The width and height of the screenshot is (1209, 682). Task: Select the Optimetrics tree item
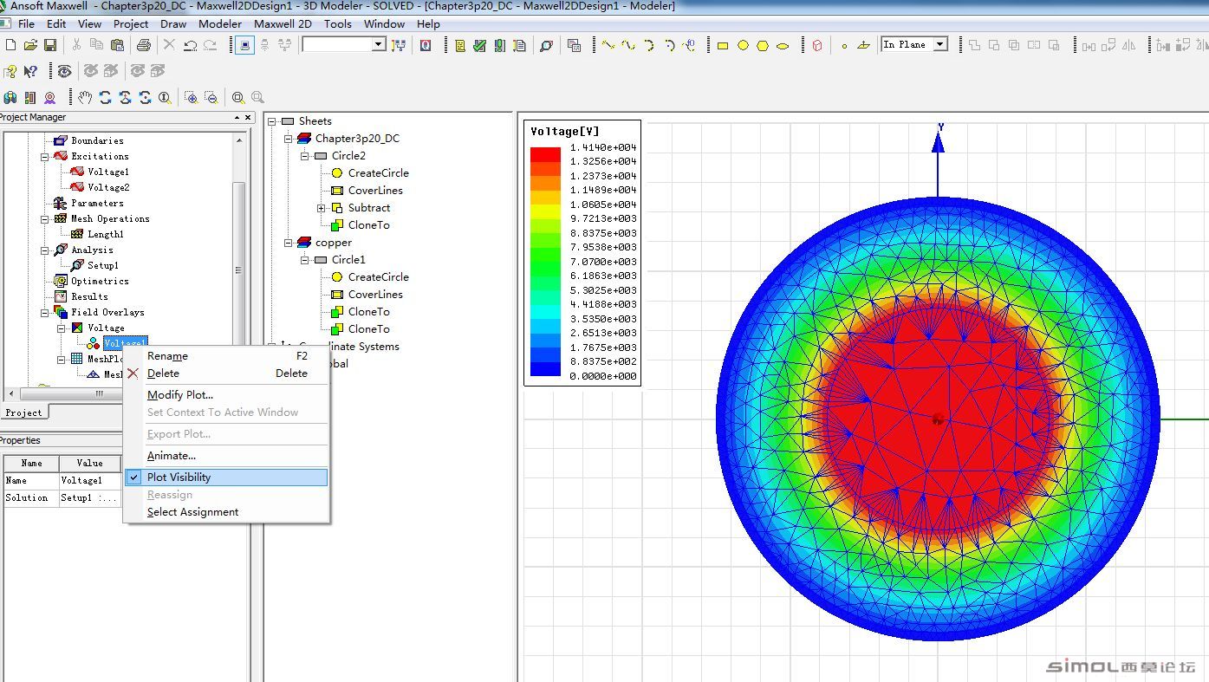[x=100, y=281]
